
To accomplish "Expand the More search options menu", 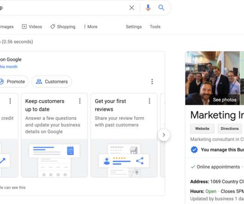I will coord(90,27).
